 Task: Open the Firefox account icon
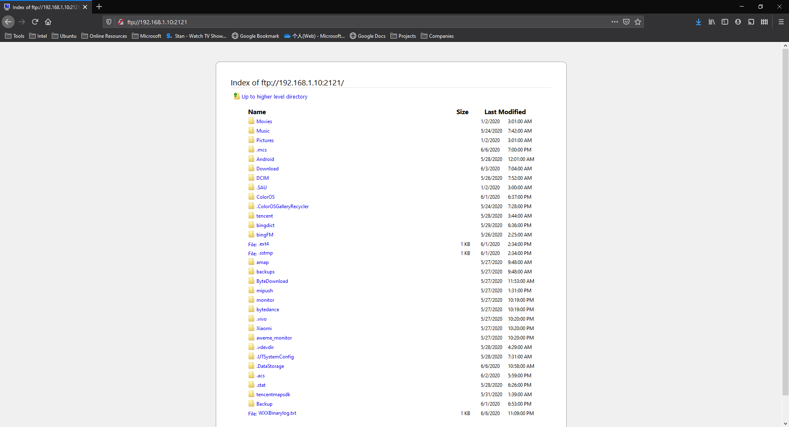tap(738, 22)
